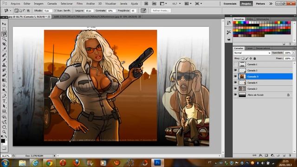This screenshot has height=167, width=297.
Task: Select the 3D Rotate tool
Action: point(4,117)
